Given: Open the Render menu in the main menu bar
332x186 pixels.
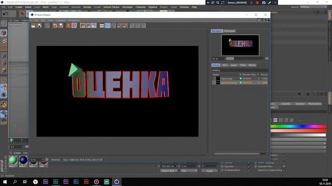Looking at the screenshot, I should coord(87,7).
